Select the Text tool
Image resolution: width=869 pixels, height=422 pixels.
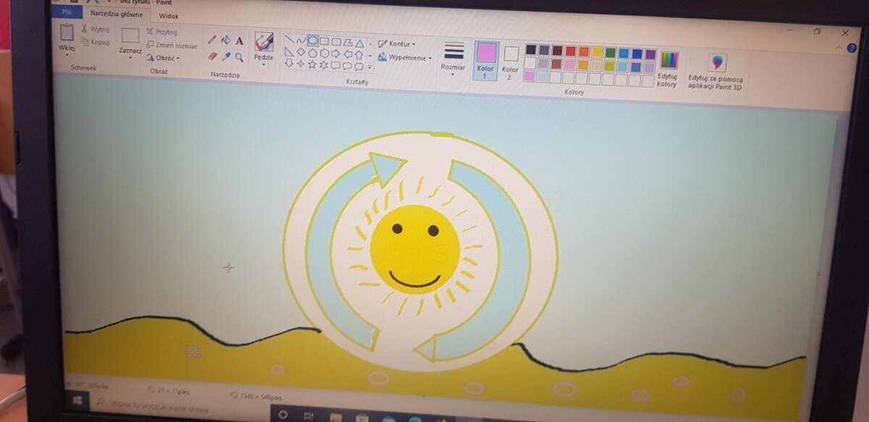240,41
